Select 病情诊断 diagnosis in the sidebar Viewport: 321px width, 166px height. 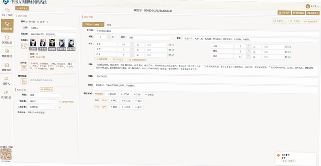point(7,26)
